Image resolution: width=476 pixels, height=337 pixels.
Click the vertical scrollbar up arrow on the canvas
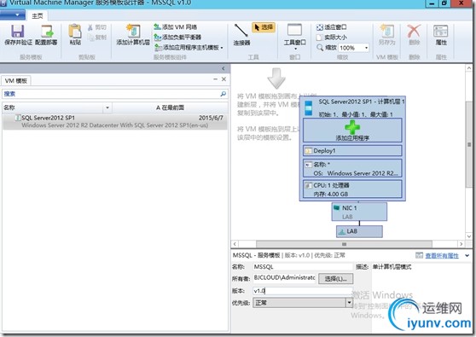tap(469, 68)
